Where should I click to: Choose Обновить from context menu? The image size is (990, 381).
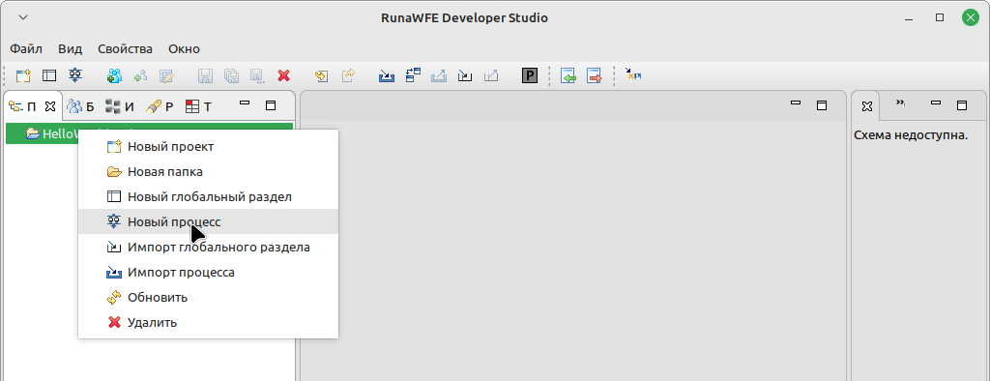(x=209, y=298)
